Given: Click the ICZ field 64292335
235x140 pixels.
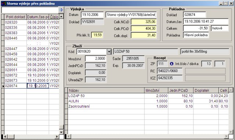Looking at the screenshot, I should [x=170, y=78].
